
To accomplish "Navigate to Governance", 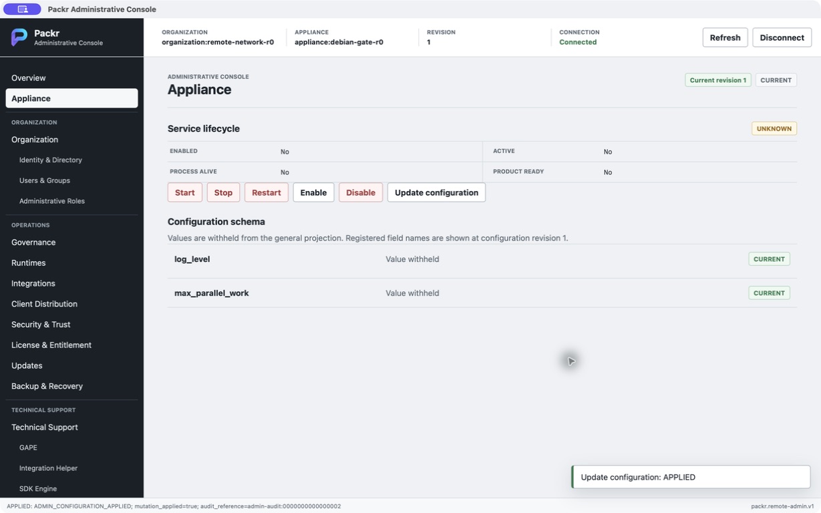I will pos(71,242).
